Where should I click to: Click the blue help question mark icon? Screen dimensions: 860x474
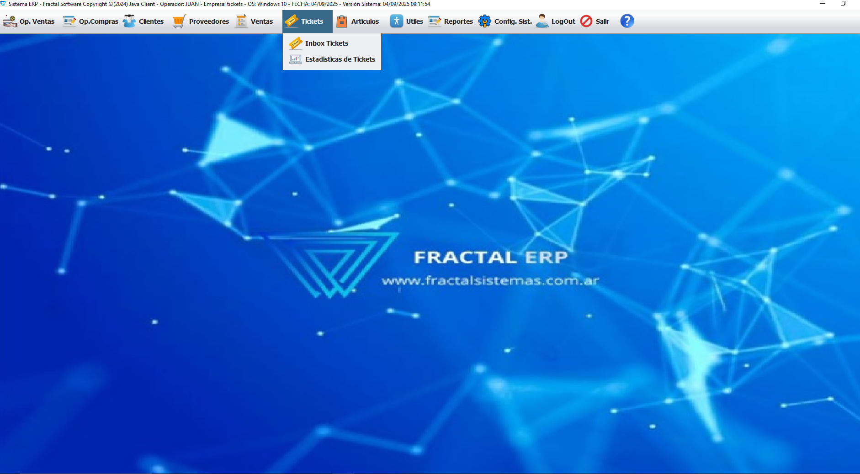[x=627, y=21]
